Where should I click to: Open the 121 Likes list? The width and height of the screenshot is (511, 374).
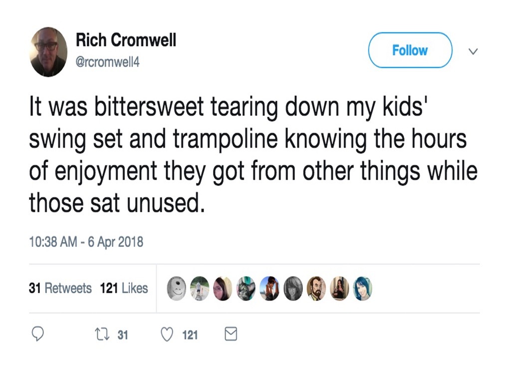click(124, 288)
